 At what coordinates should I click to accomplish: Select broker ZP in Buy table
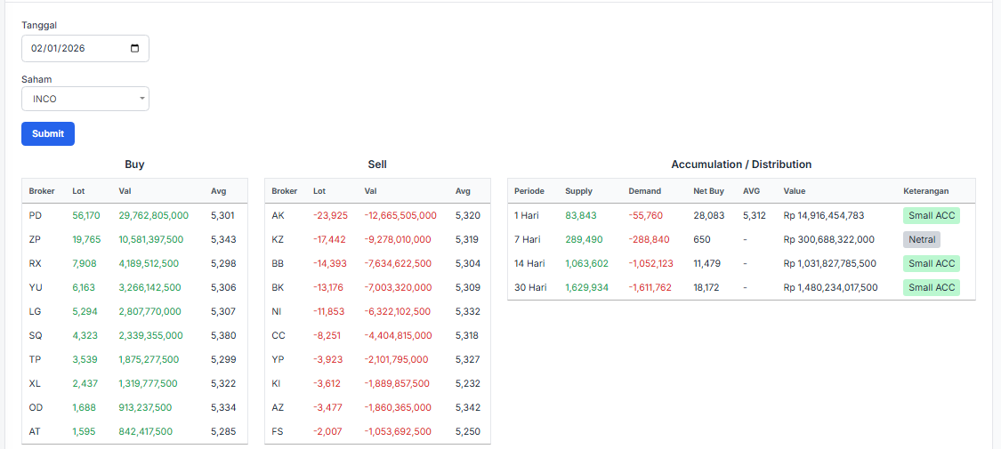tap(36, 239)
